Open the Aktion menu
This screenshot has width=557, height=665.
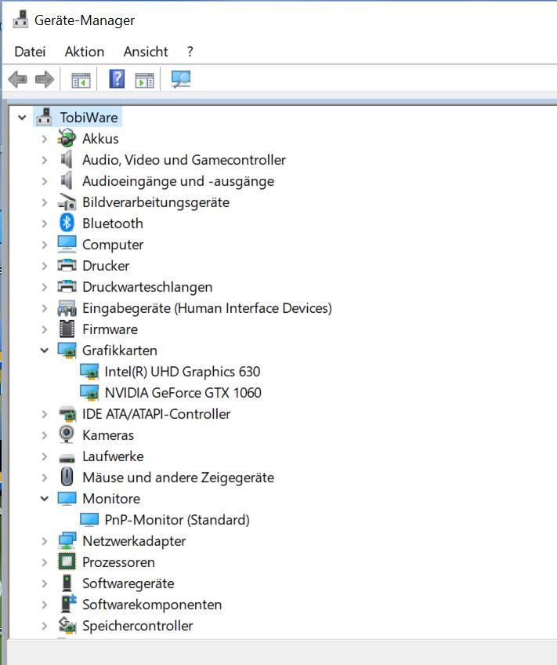[x=85, y=52]
